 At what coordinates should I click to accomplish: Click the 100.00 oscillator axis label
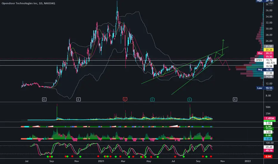click(x=269, y=143)
